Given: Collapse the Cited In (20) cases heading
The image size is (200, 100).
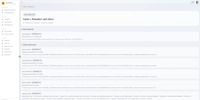Looking at the screenshot, I should 29,45.
